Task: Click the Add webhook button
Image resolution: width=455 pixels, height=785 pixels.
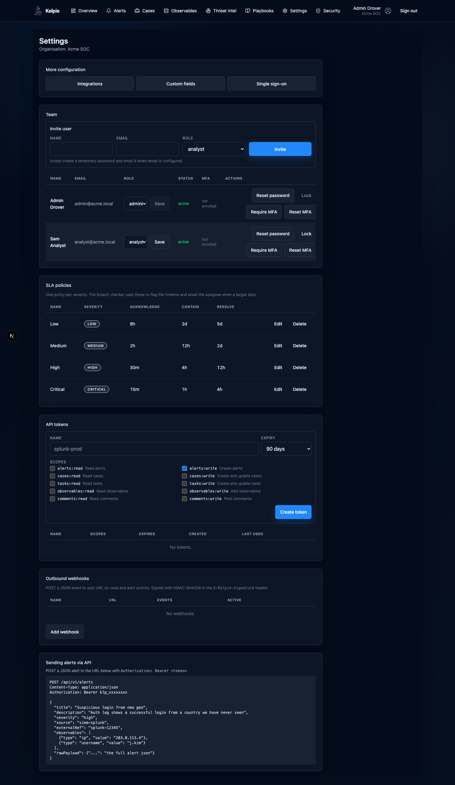Action: 65,632
